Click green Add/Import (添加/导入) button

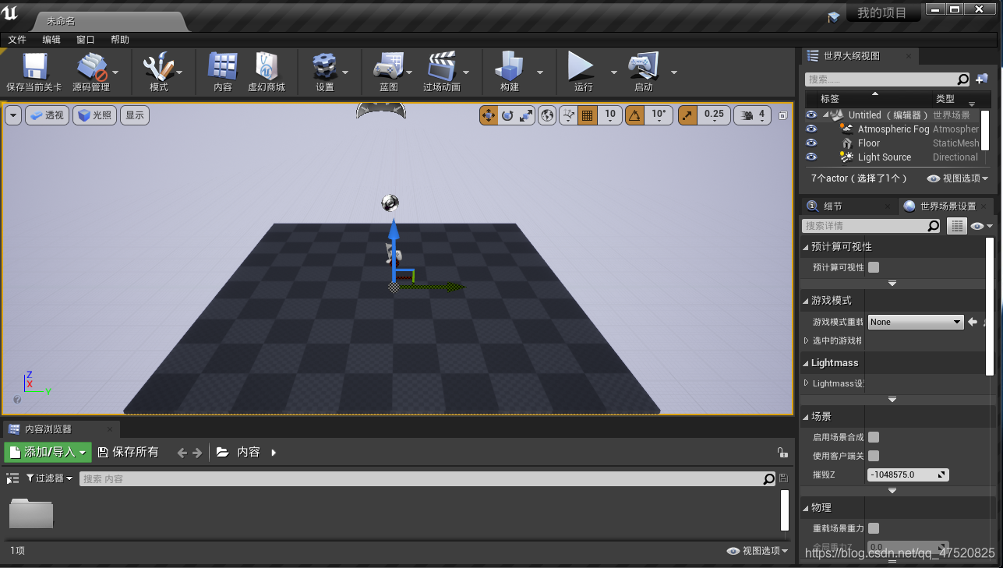click(48, 452)
